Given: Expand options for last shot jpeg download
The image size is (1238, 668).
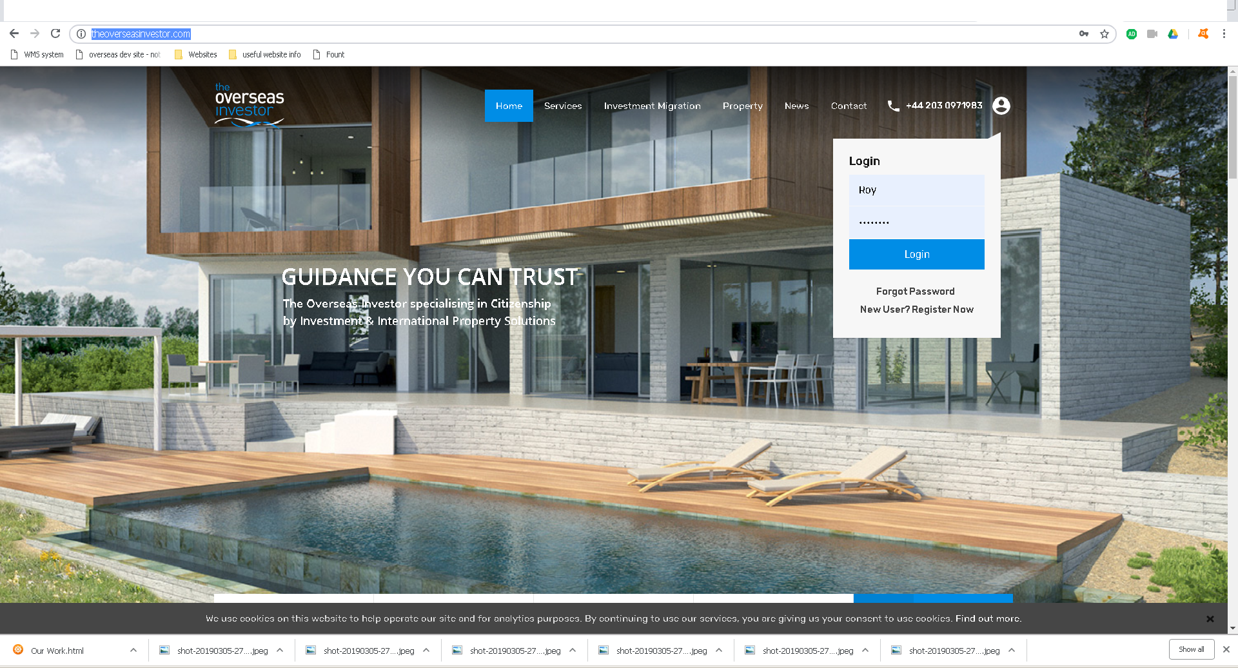Looking at the screenshot, I should tap(1012, 651).
